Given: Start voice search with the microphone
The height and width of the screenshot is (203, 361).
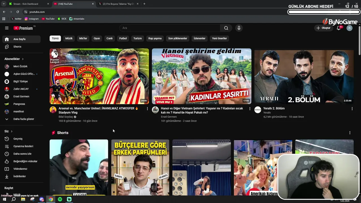Looking at the screenshot, I should pos(239,28).
